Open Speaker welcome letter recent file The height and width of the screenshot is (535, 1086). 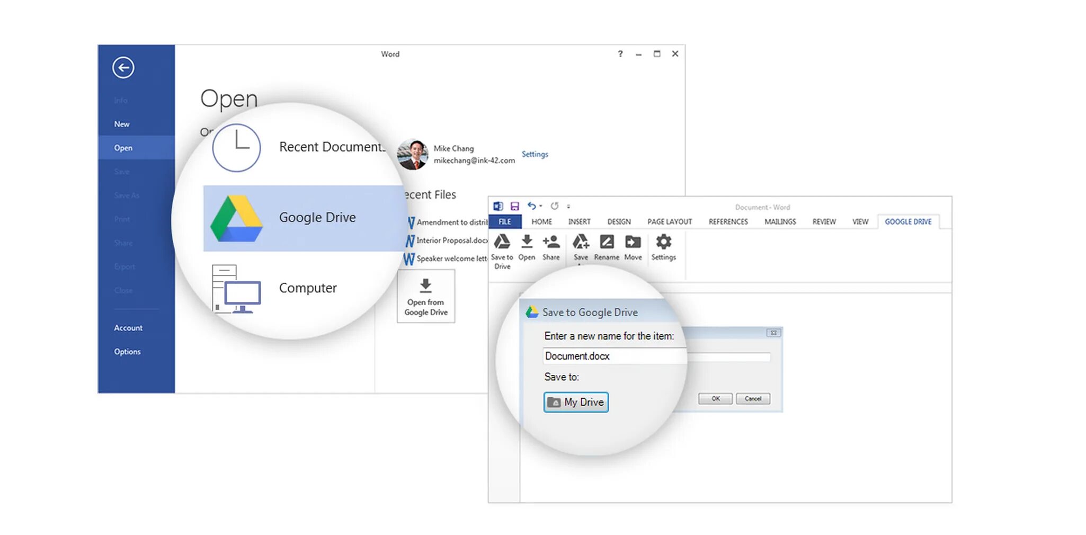pyautogui.click(x=446, y=258)
